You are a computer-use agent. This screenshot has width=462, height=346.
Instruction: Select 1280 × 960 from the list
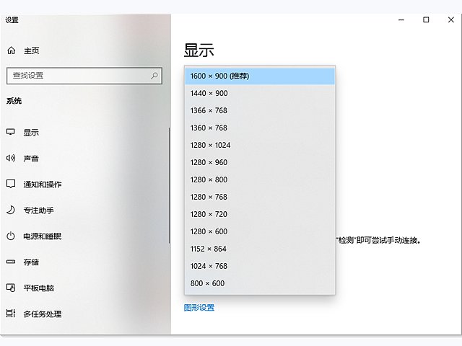tap(260, 162)
